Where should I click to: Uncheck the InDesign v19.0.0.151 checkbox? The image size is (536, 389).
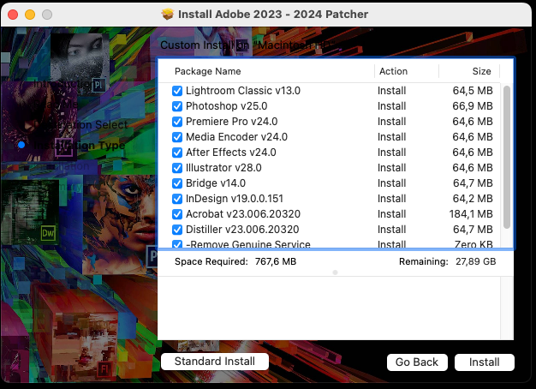click(x=177, y=199)
